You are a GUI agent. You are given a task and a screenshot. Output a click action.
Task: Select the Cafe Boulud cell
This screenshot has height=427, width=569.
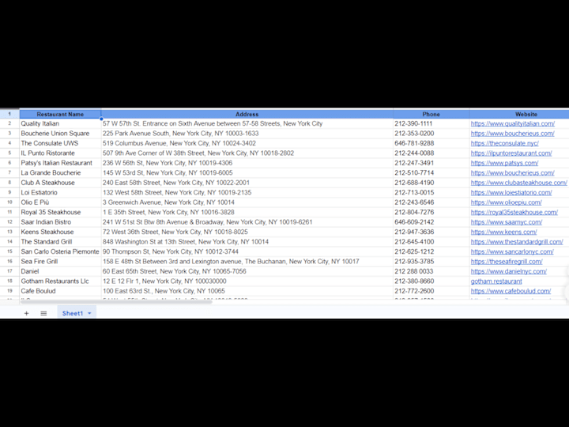(x=60, y=291)
